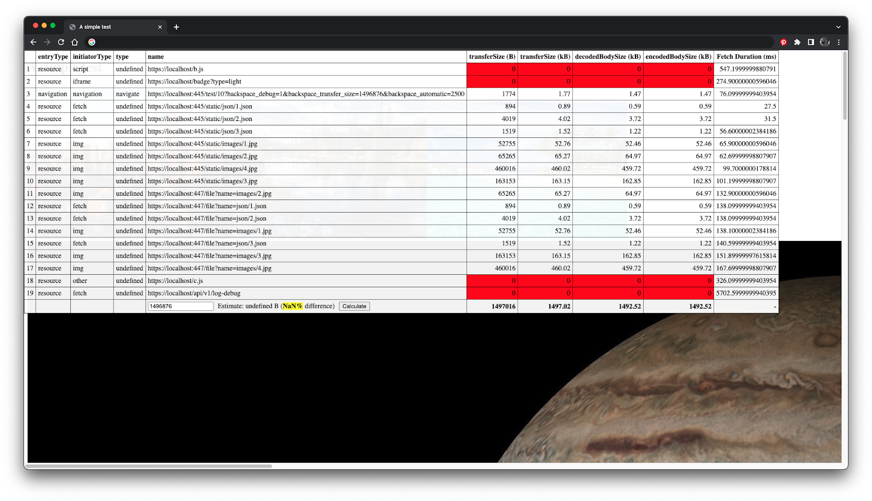Click the highlighted 'NaN%' text
The height and width of the screenshot is (501, 872).
tap(293, 306)
